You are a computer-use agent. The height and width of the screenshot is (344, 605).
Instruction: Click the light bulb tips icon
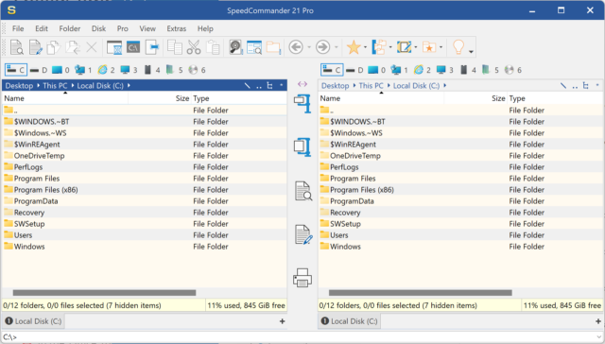point(458,47)
